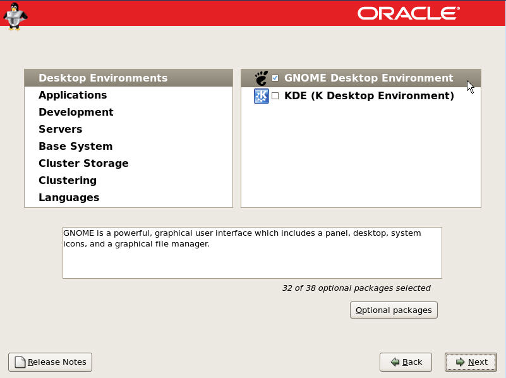The image size is (506, 378).
Task: Go Back to previous step
Action: [x=406, y=362]
